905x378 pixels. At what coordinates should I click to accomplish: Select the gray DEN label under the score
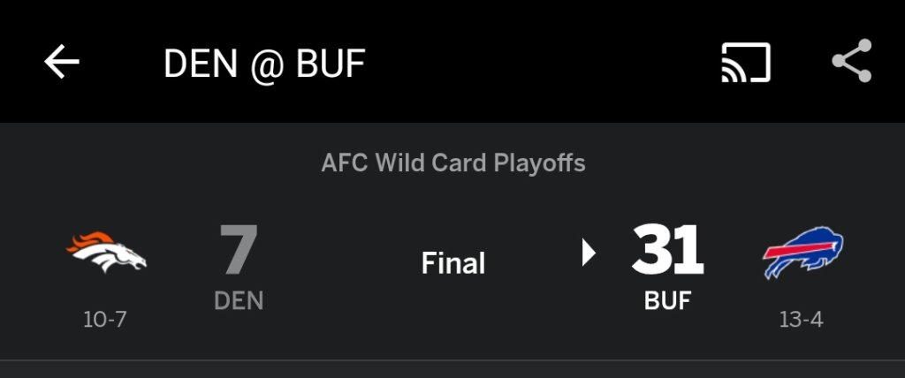point(239,301)
